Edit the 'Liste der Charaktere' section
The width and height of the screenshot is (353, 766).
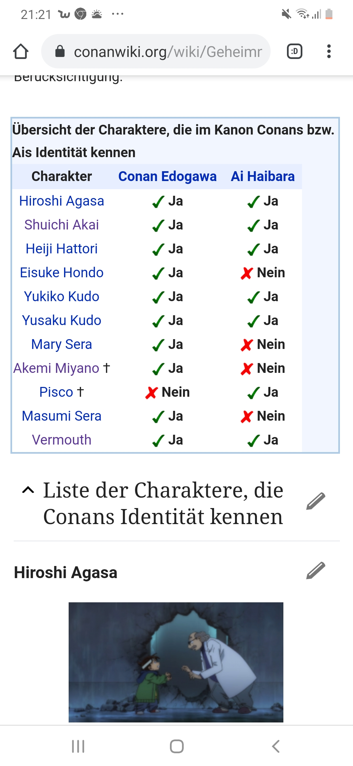point(316,501)
